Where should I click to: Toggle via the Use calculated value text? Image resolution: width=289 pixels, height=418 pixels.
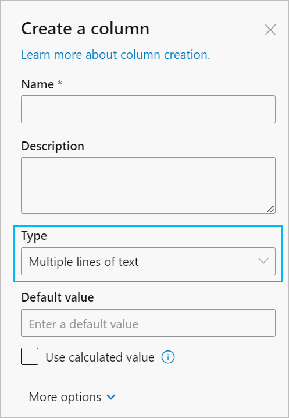(x=100, y=357)
